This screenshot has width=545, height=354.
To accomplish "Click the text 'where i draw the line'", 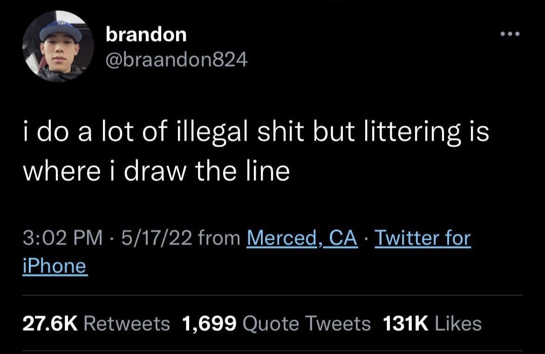I will [x=156, y=171].
